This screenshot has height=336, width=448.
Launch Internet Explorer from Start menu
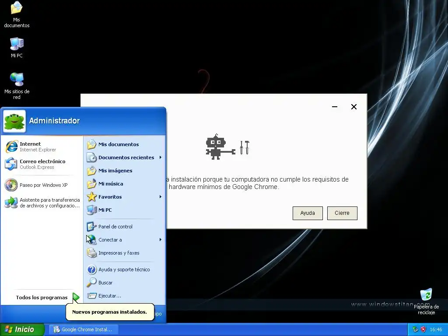tap(42, 147)
